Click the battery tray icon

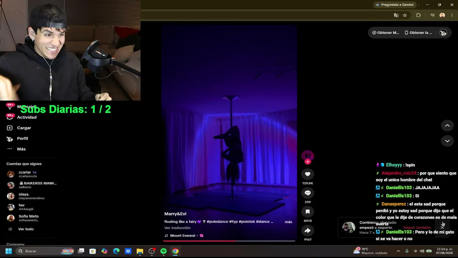(429, 251)
